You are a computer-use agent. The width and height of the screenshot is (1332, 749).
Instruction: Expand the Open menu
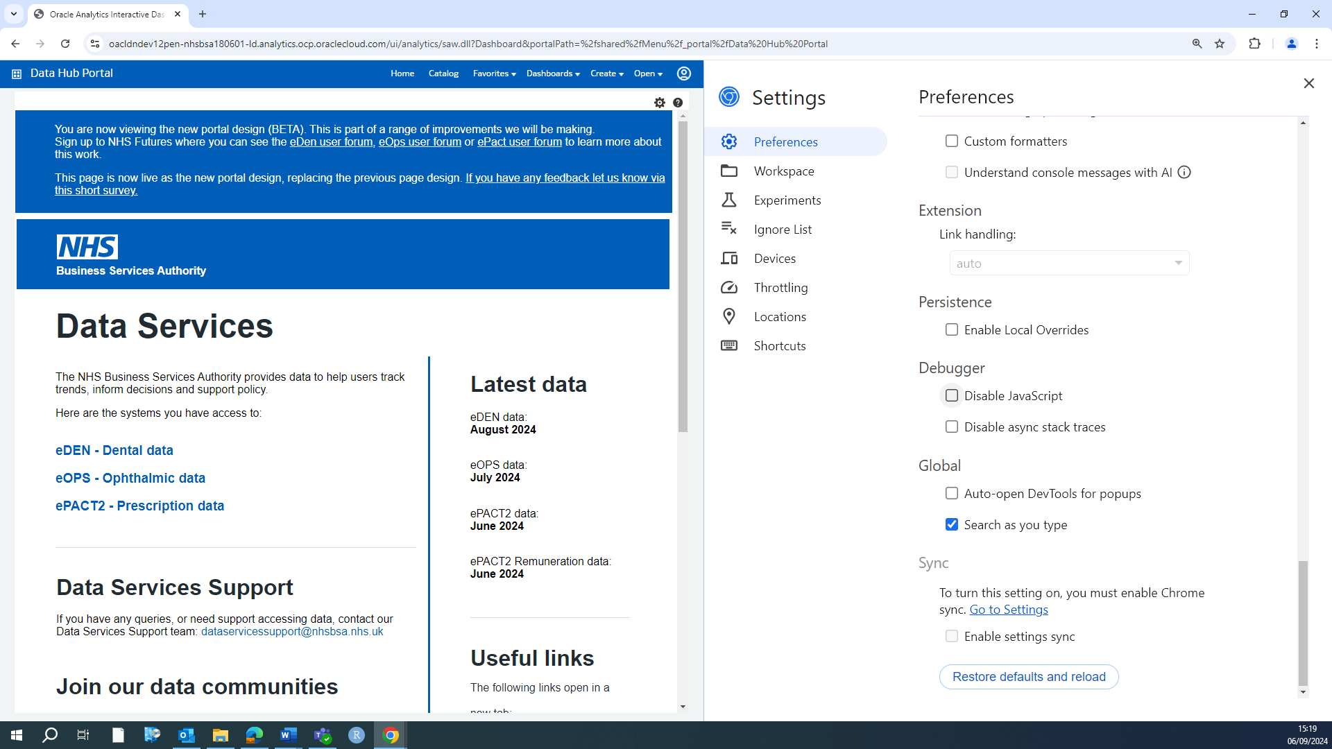point(648,74)
